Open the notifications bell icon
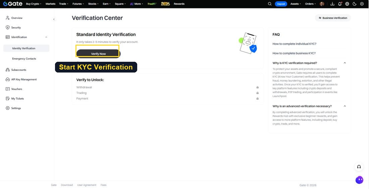The height and width of the screenshot is (189, 369). click(x=340, y=4)
